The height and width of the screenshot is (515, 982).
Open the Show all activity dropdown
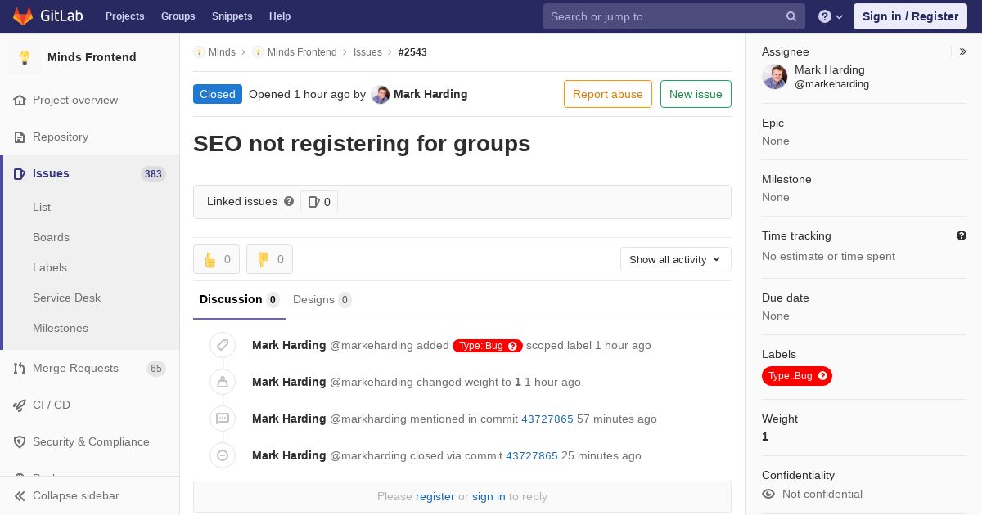click(x=676, y=259)
